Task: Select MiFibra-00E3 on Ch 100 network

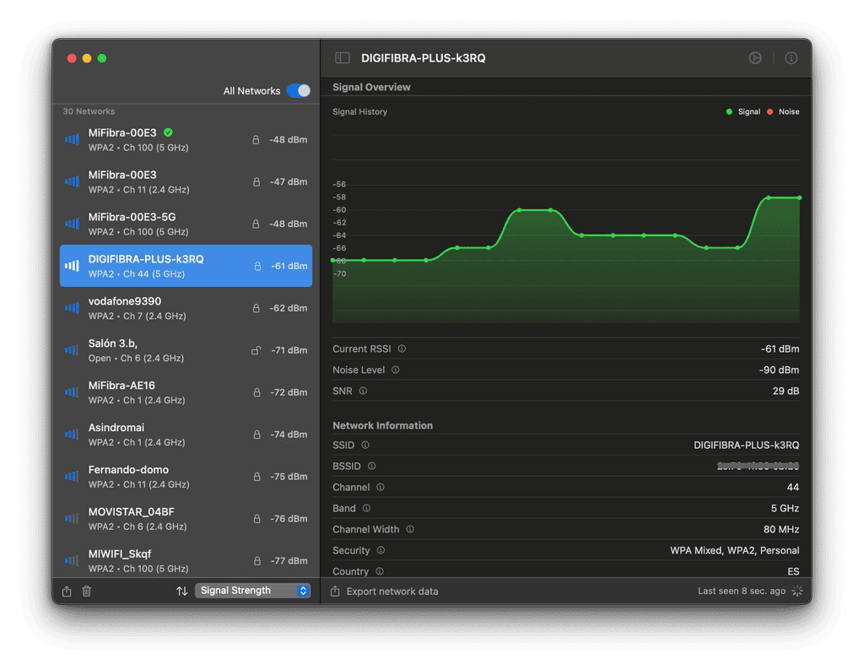Action: pyautogui.click(x=186, y=139)
